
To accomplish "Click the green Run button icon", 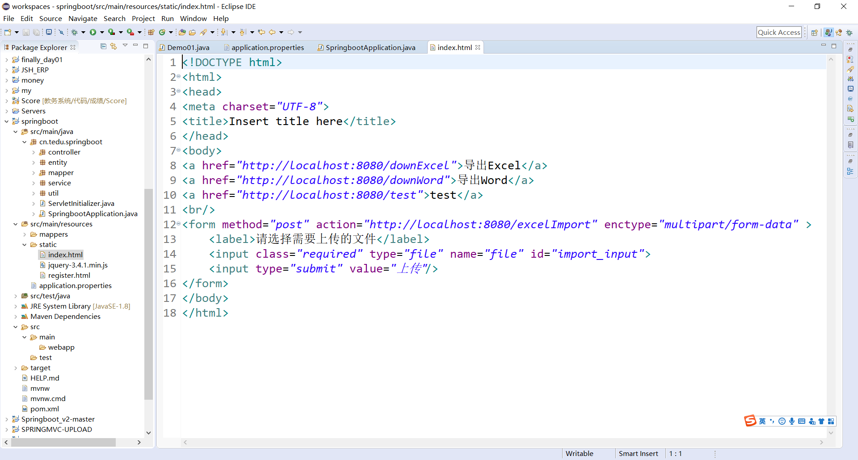I will (x=93, y=32).
